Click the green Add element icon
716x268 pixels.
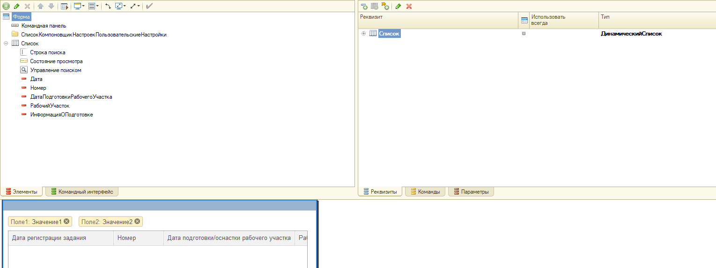coord(6,6)
